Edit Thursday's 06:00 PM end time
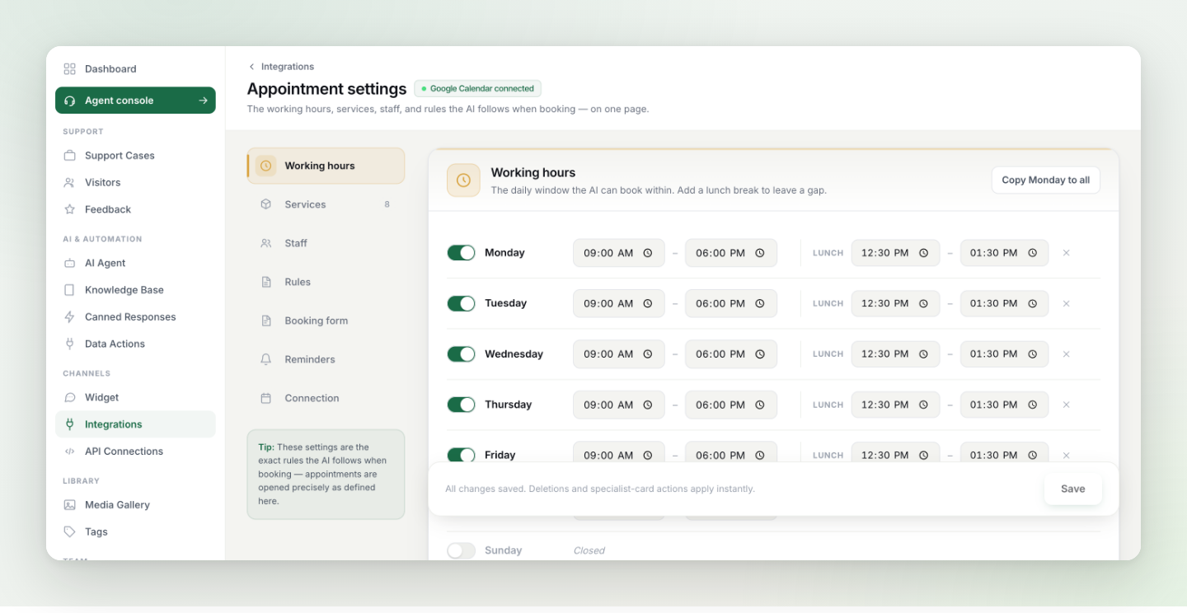The height and width of the screenshot is (613, 1187). [731, 405]
